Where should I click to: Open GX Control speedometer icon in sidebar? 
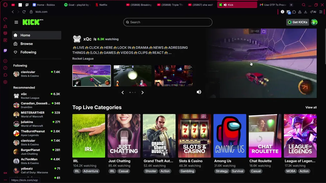click(5, 19)
